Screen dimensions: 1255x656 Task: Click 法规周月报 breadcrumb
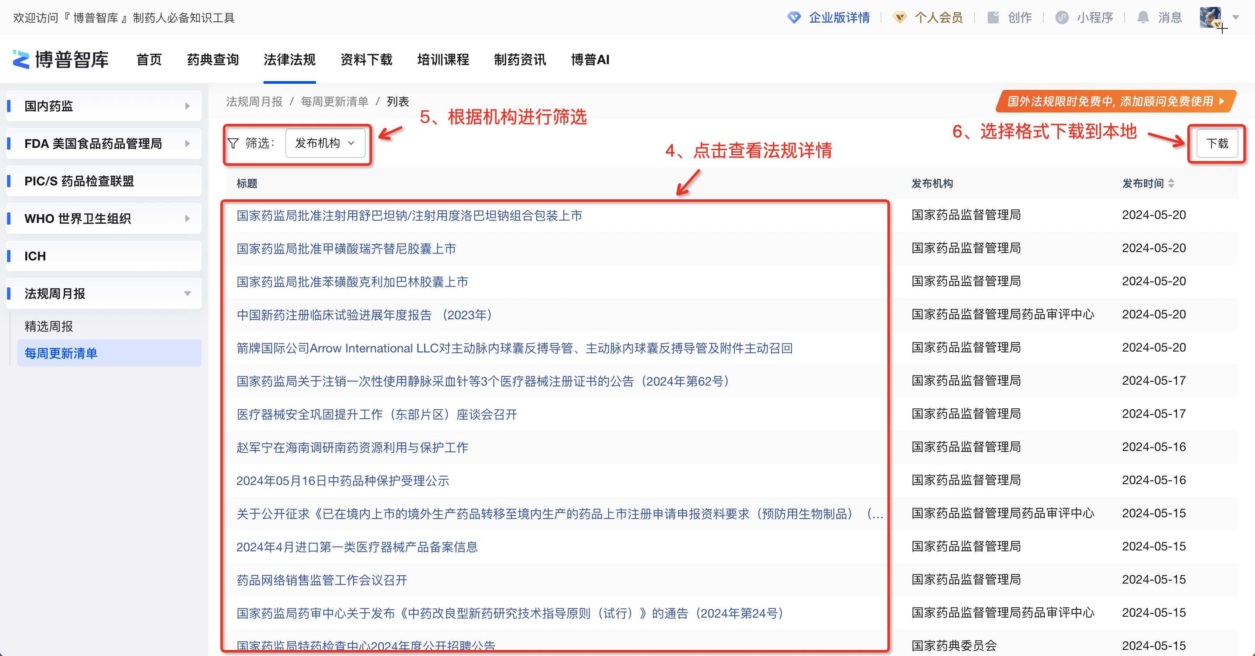pyautogui.click(x=254, y=101)
